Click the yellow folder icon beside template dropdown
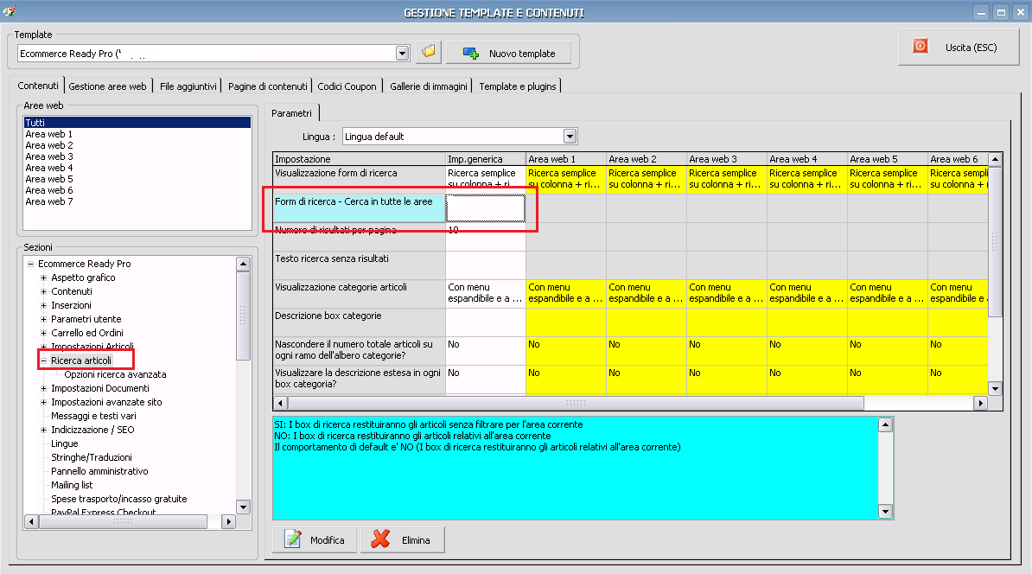Viewport: 1032px width, 574px height. pyautogui.click(x=429, y=52)
